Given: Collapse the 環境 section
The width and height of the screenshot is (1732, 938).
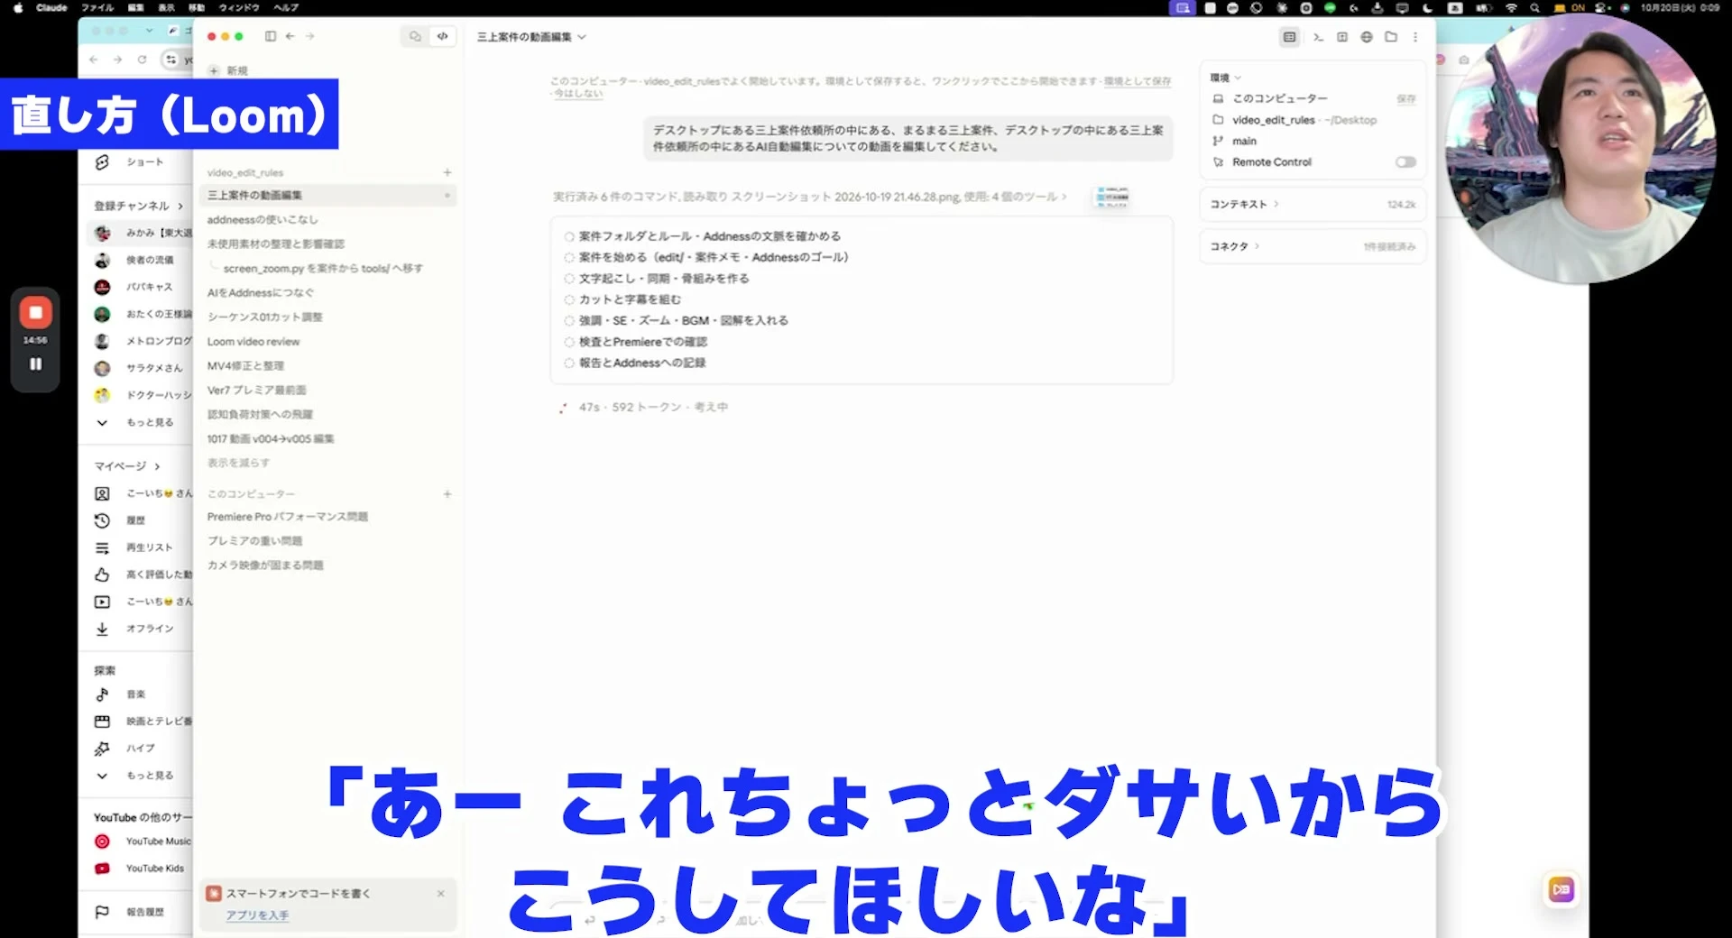Looking at the screenshot, I should (1226, 78).
